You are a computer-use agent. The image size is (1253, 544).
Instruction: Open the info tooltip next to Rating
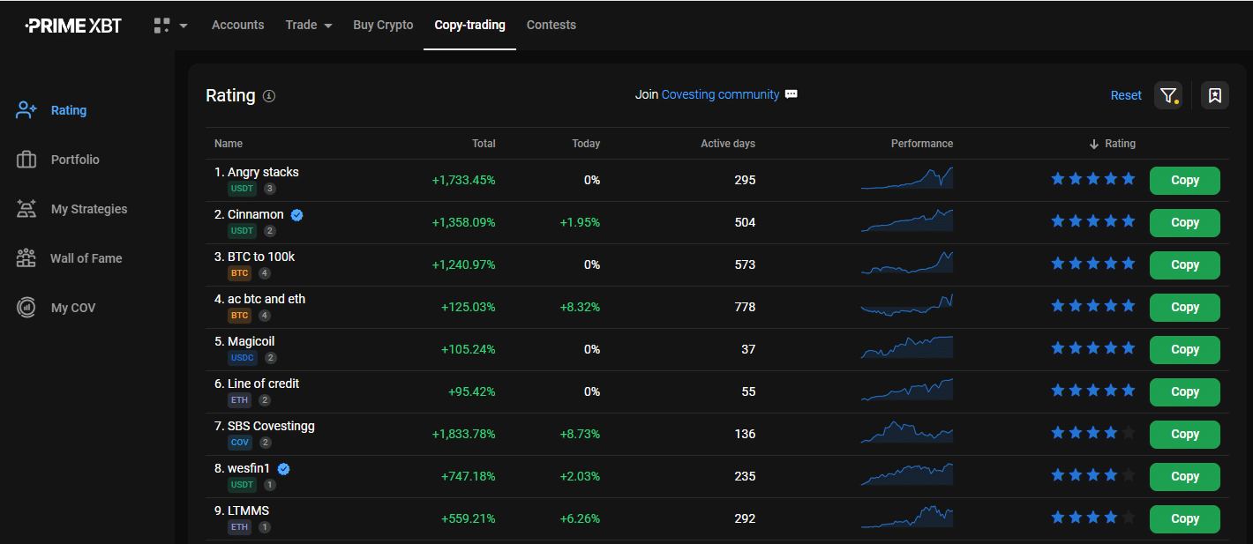[x=269, y=95]
